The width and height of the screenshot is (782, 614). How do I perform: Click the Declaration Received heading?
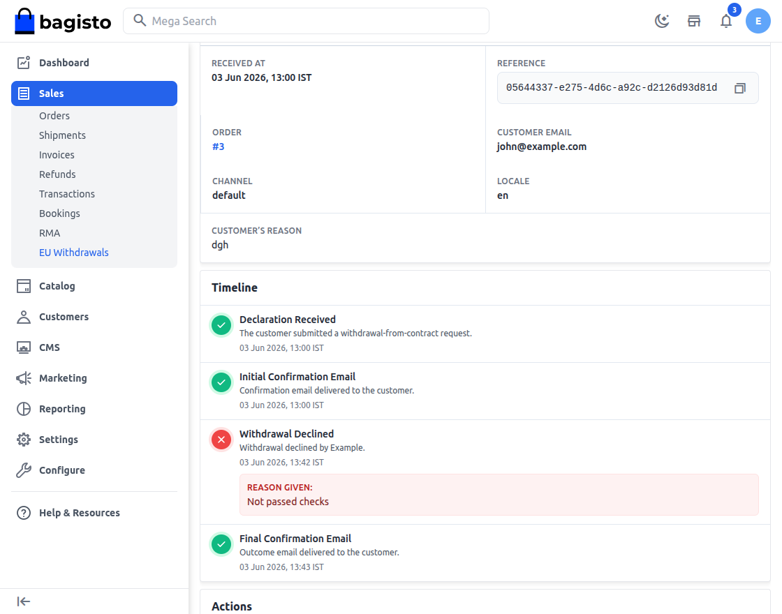(x=287, y=320)
